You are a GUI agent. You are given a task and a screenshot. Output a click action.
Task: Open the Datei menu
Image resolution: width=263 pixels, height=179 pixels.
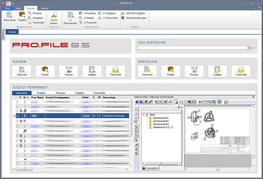click(7, 8)
